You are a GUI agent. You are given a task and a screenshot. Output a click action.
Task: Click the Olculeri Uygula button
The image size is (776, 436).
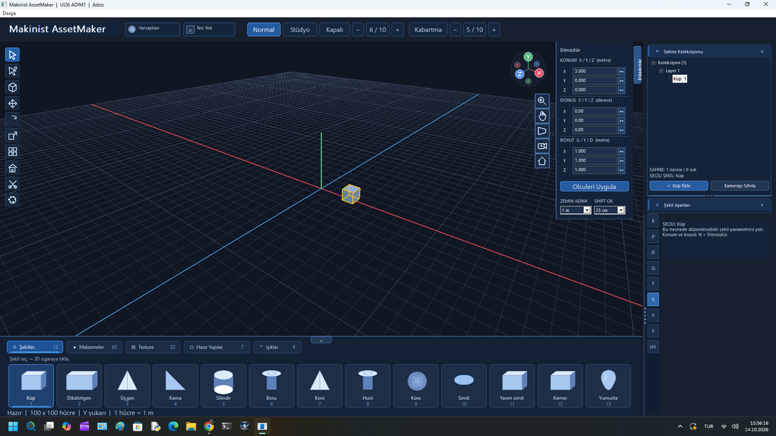point(595,187)
